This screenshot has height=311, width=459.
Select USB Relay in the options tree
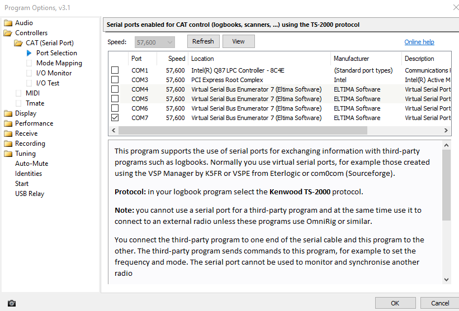pos(30,194)
